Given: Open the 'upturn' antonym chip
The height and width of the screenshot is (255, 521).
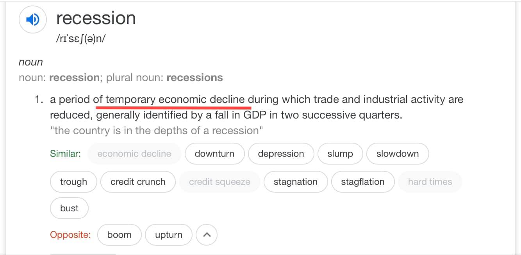Looking at the screenshot, I should (169, 235).
